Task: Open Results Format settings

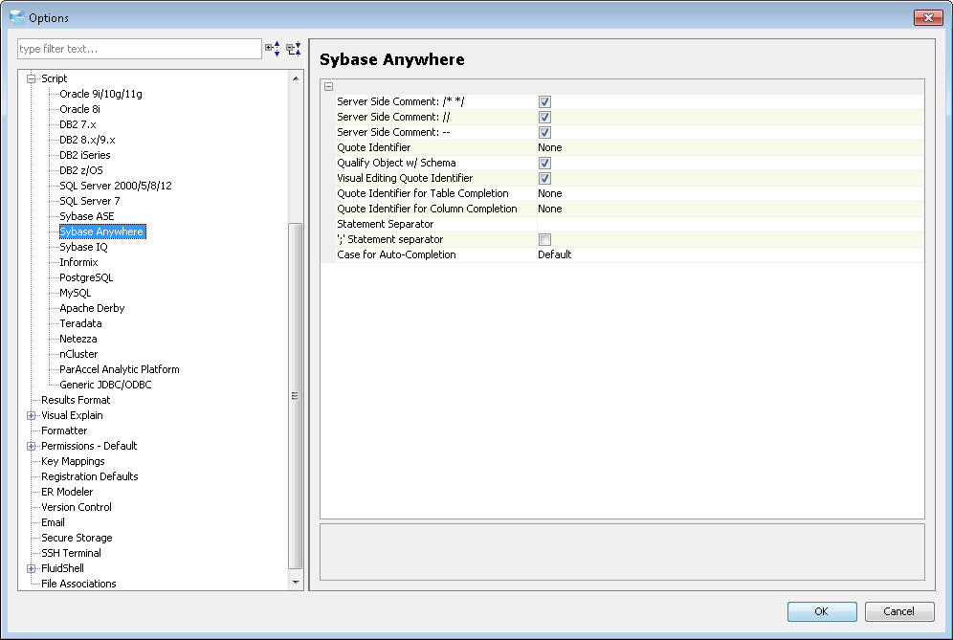Action: (76, 400)
